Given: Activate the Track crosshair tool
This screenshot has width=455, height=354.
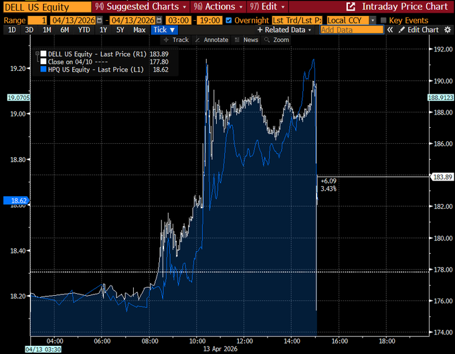Looking at the screenshot, I should pos(176,40).
